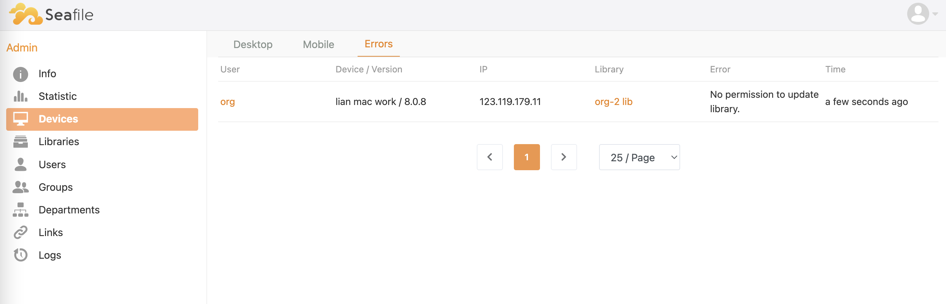The width and height of the screenshot is (946, 304).
Task: Open the Links chain icon
Action: click(x=21, y=233)
